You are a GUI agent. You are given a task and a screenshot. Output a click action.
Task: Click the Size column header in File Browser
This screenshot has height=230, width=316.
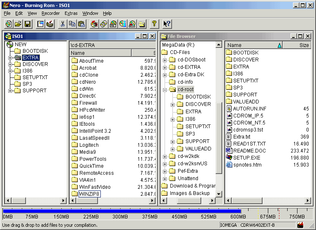click(297, 45)
